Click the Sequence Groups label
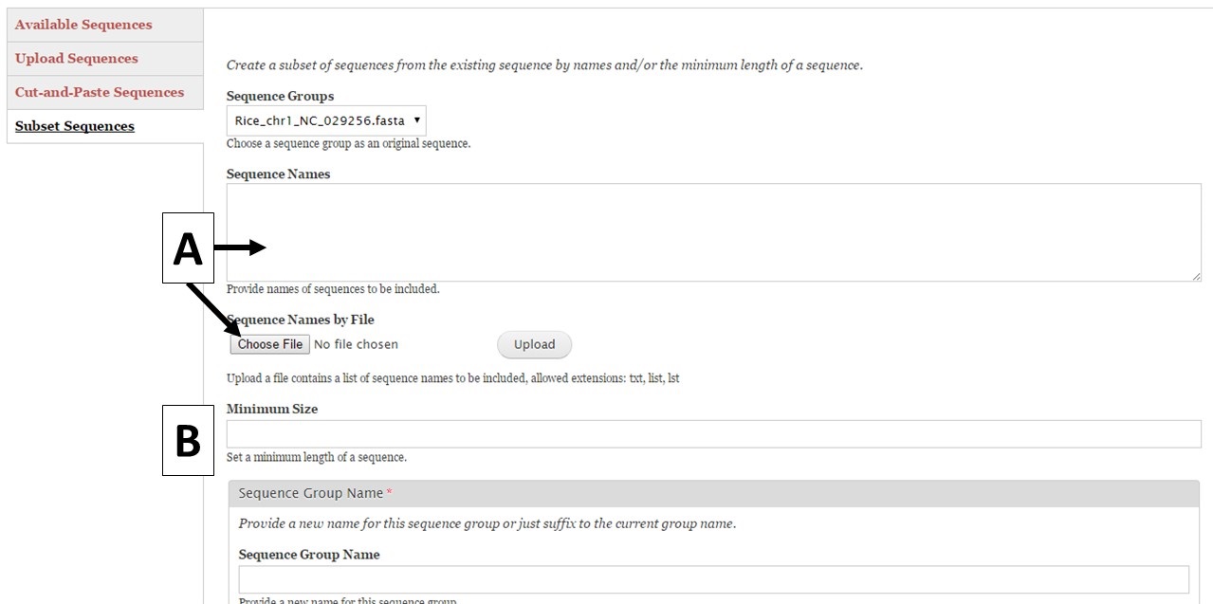Screen dimensions: 1213x604 [280, 97]
